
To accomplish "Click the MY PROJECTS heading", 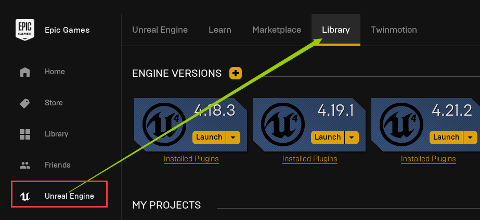I will coord(166,205).
